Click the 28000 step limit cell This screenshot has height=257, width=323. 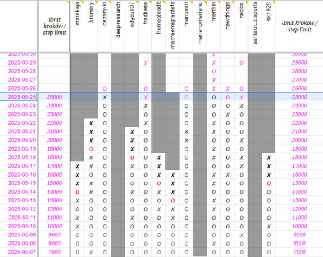(x=299, y=71)
